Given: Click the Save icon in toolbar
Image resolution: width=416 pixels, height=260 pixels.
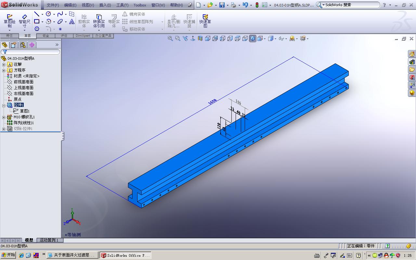Looking at the screenshot, I should pyautogui.click(x=222, y=5).
